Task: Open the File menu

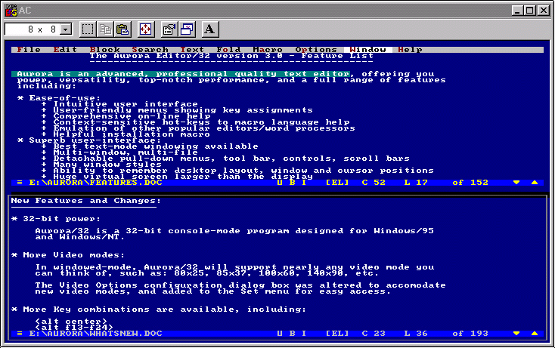Action: click(29, 50)
